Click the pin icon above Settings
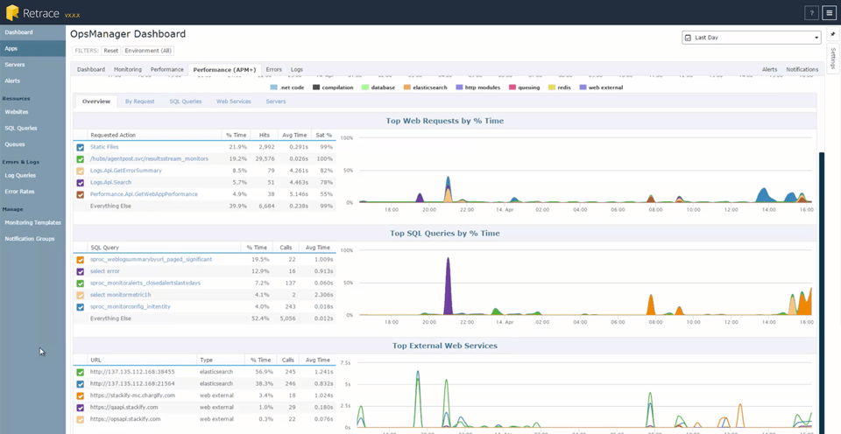This screenshot has height=434, width=841. [832, 34]
